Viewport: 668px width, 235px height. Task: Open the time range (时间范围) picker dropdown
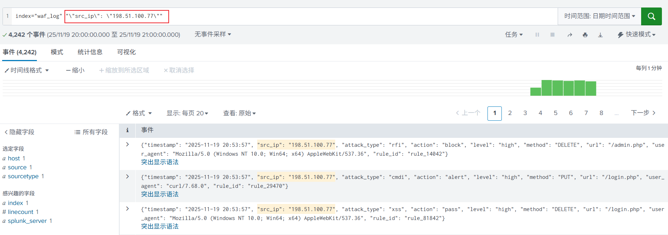coord(599,16)
